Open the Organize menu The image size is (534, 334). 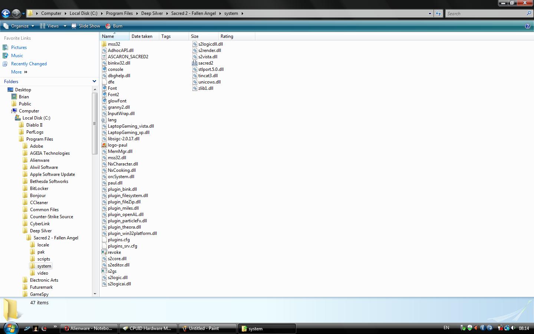[19, 26]
